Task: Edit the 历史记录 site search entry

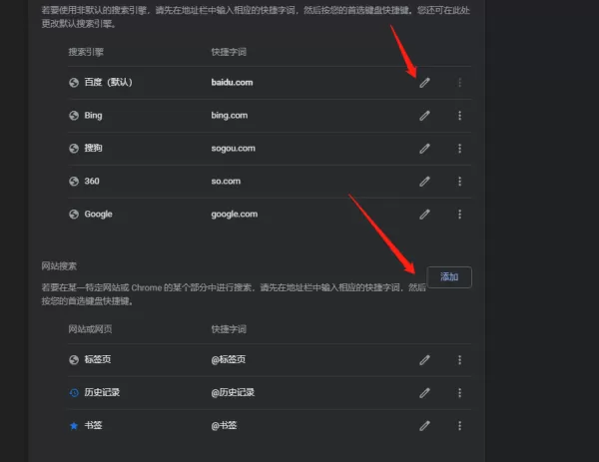Action: [x=425, y=392]
